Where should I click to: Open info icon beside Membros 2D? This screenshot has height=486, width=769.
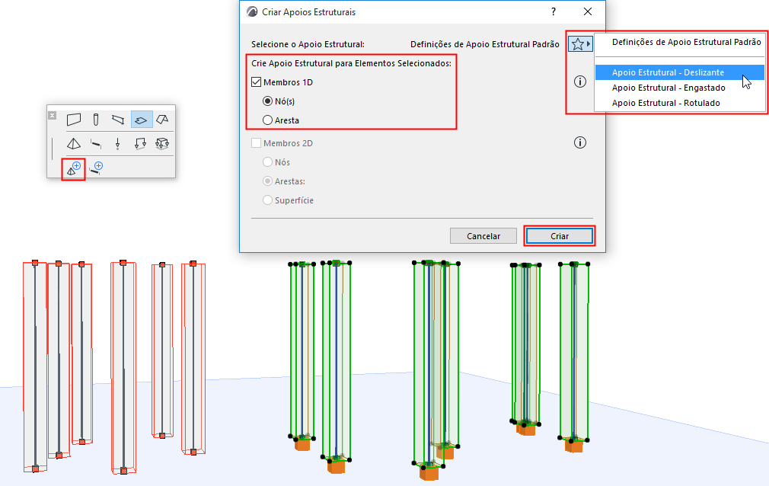580,142
